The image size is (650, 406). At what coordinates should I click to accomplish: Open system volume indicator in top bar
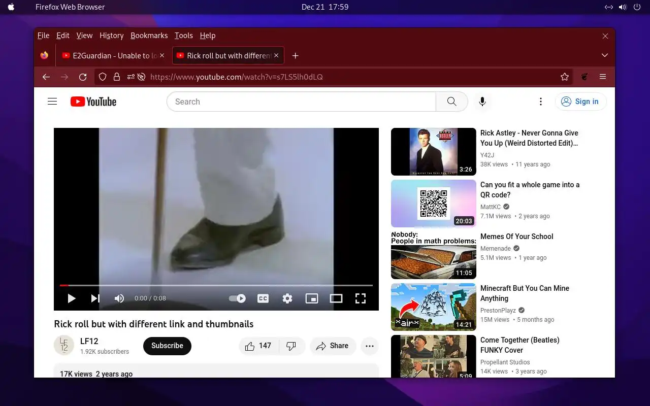pyautogui.click(x=623, y=7)
